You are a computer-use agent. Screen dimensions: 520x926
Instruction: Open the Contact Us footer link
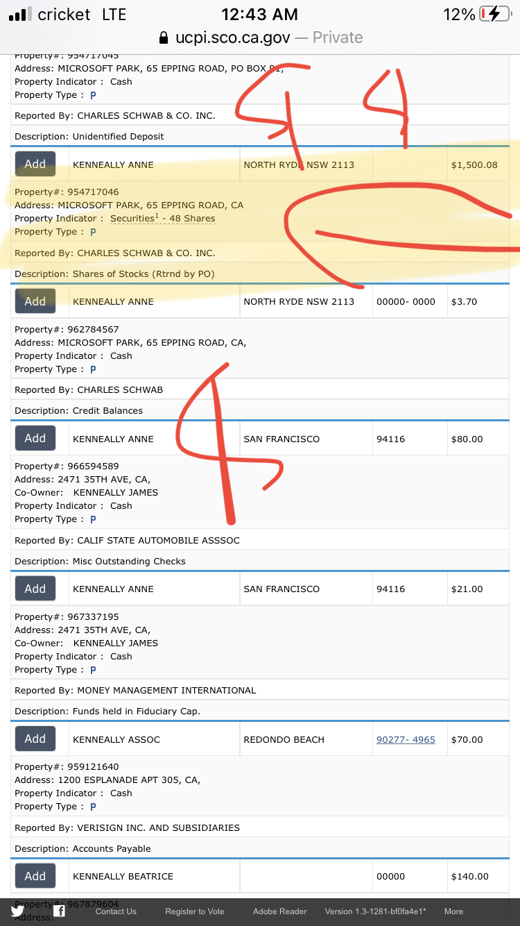pyautogui.click(x=116, y=911)
